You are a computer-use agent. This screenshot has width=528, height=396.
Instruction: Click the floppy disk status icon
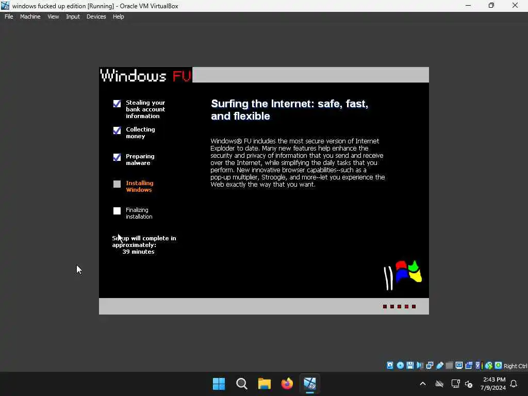coord(410,366)
